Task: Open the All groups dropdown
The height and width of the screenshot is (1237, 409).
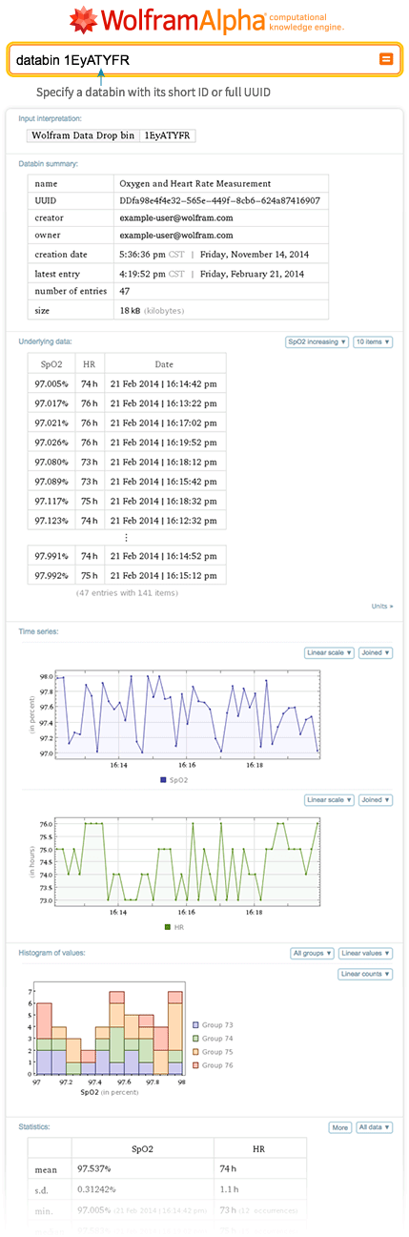Action: [313, 953]
